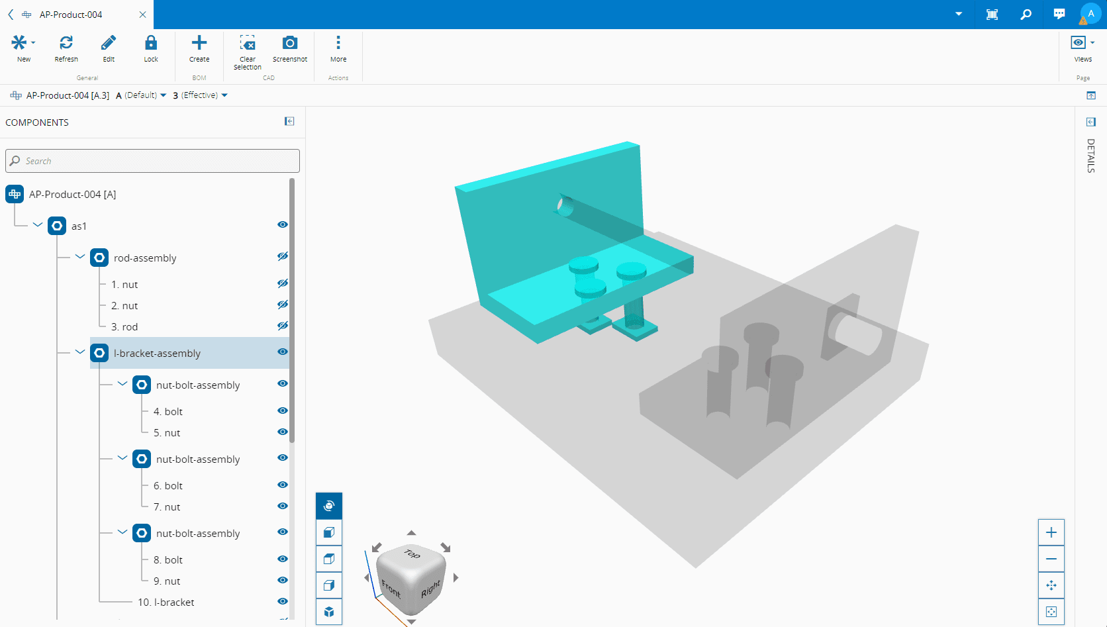
Task: Click the Create plus icon
Action: tap(199, 44)
